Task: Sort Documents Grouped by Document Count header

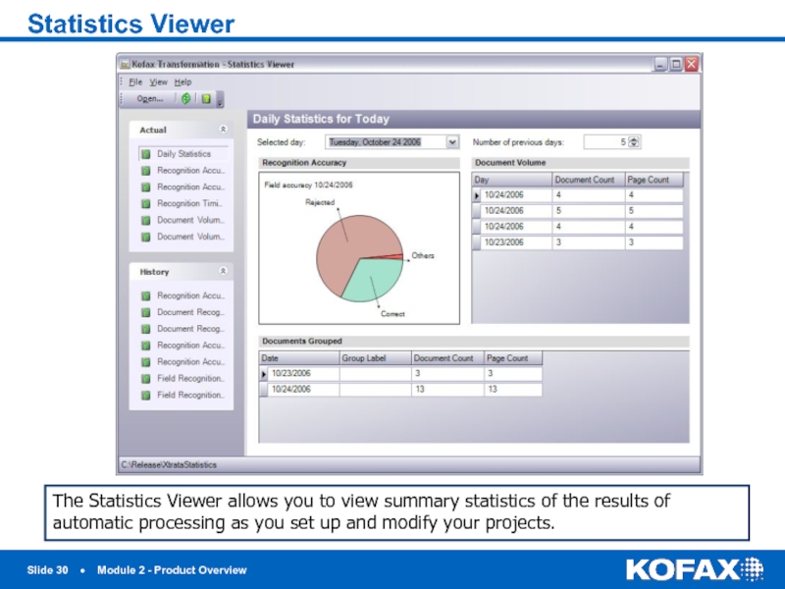Action: (447, 358)
